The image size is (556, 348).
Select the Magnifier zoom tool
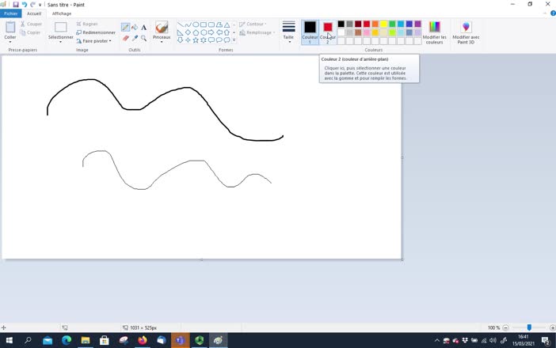coord(143,38)
